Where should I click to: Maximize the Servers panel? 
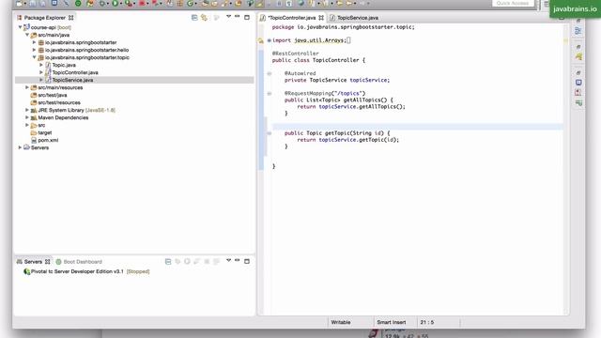click(x=247, y=261)
